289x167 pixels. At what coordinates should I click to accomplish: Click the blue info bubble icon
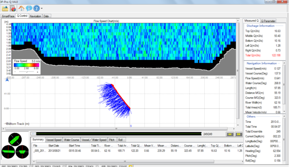tap(29, 8)
